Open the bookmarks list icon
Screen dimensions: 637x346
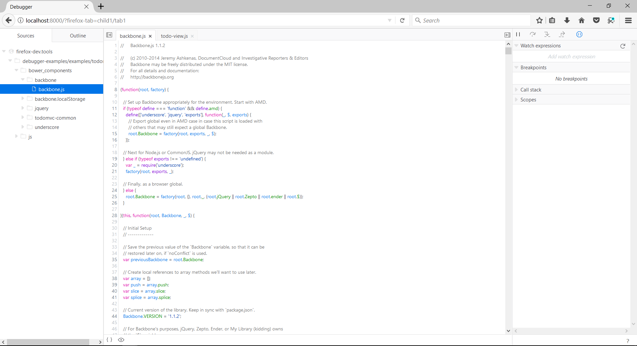click(552, 21)
